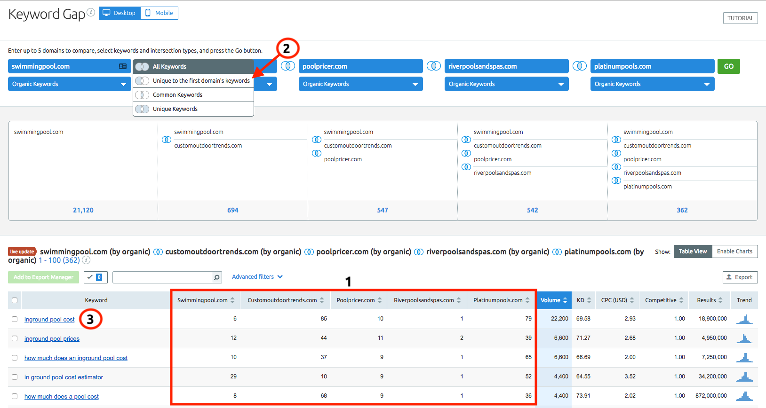Image resolution: width=766 pixels, height=408 pixels.
Task: Sort by Swimmingpool.com column
Action: (206, 300)
